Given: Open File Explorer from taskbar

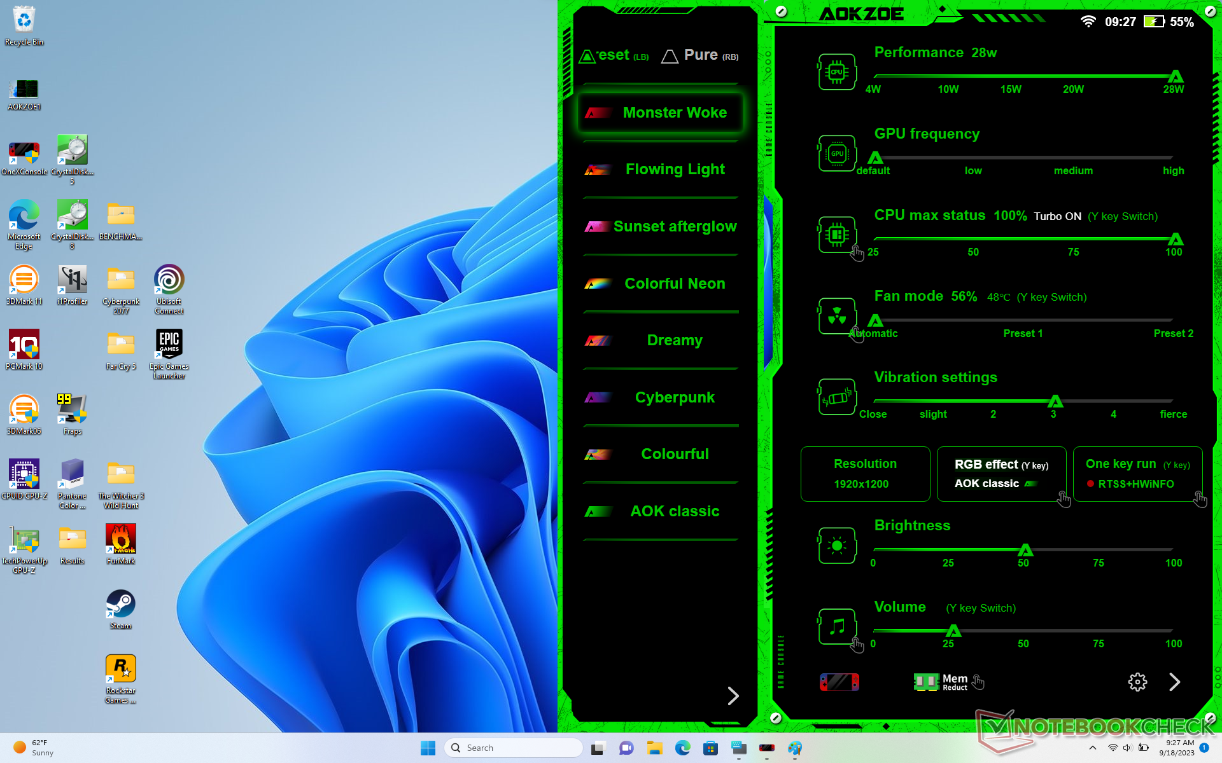Looking at the screenshot, I should click(654, 748).
